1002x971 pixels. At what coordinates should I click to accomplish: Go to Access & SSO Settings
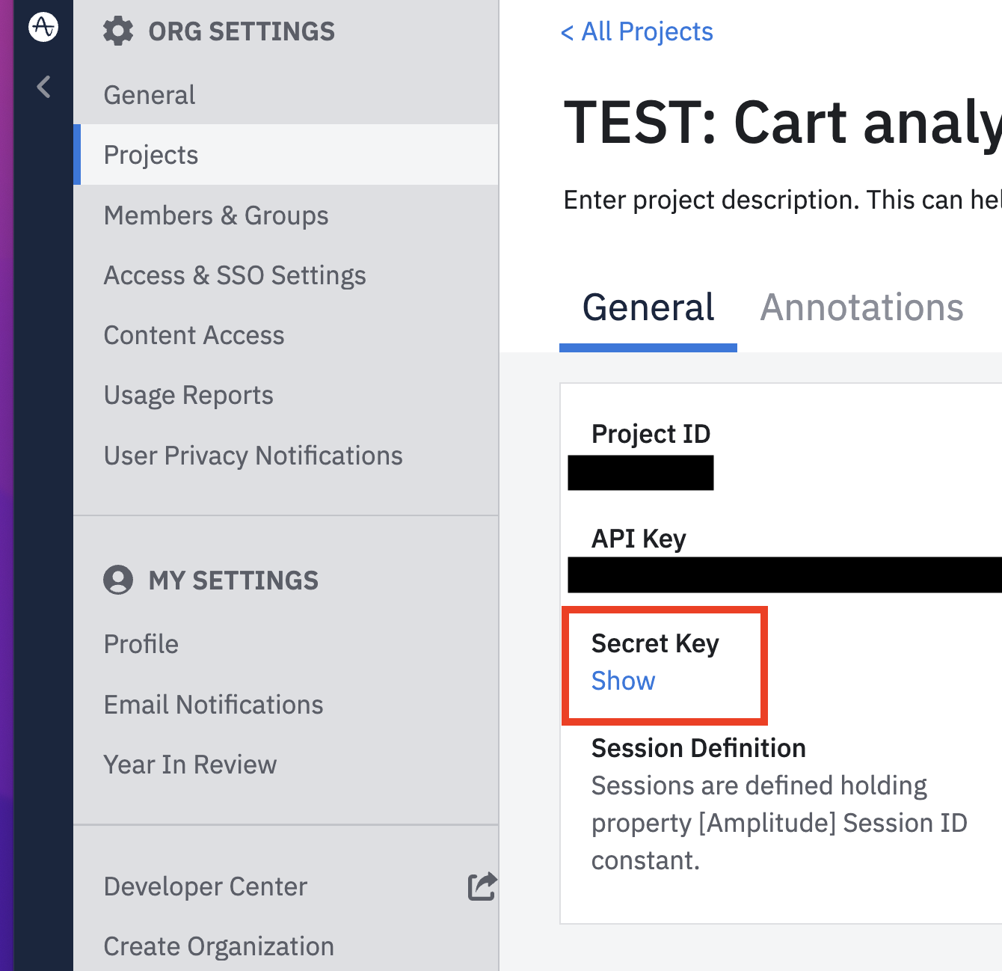pyautogui.click(x=235, y=275)
